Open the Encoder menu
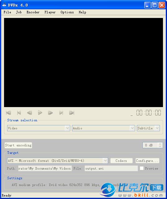 point(33,12)
